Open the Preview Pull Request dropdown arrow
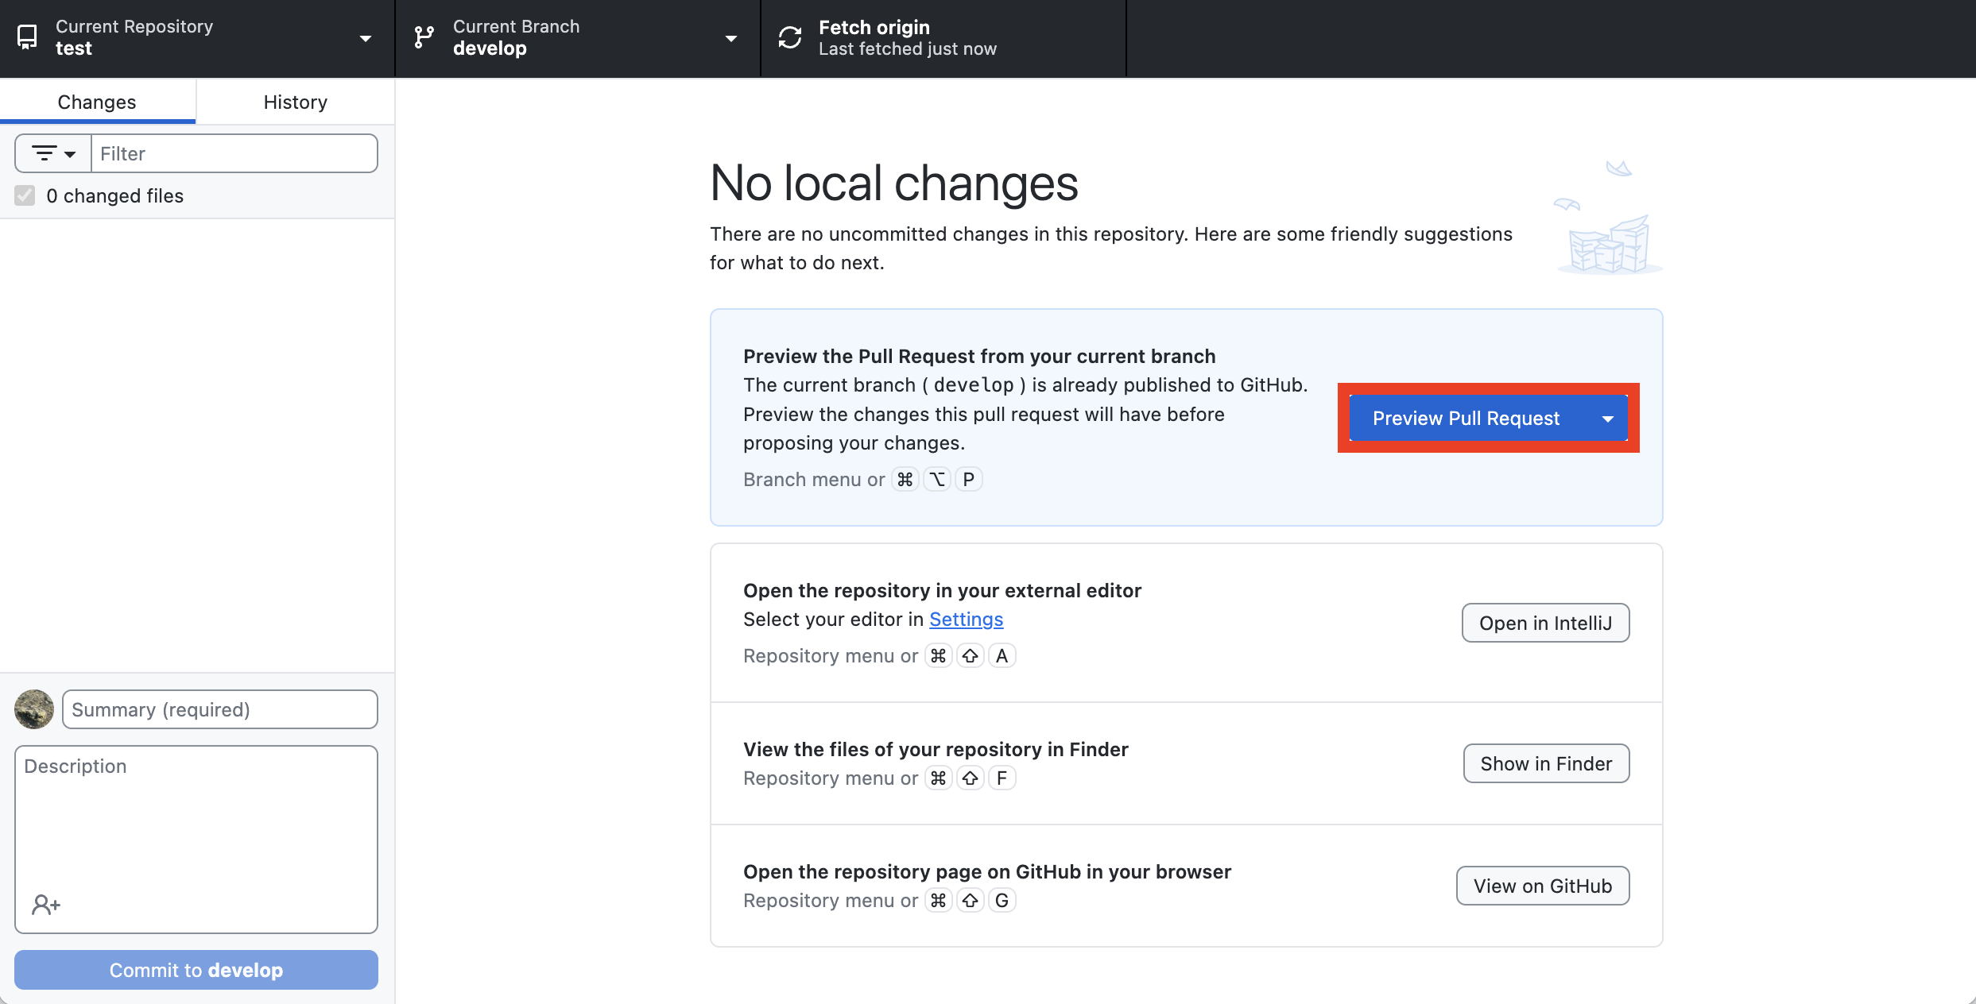This screenshot has height=1004, width=1976. pos(1607,419)
